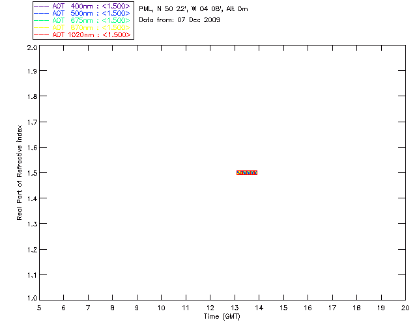
Task: Click the hour 16 label on the time axis
Action: (308, 308)
